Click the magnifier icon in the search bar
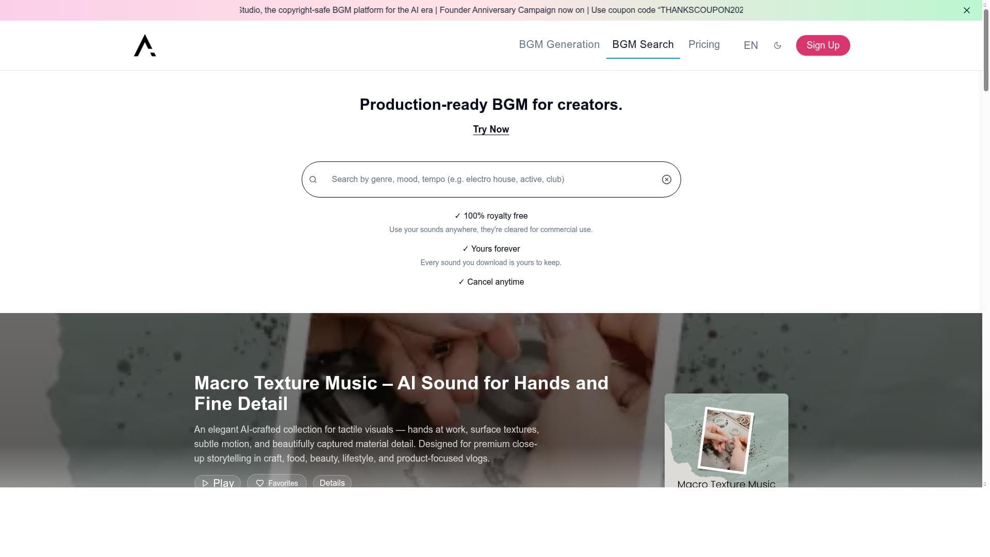990x557 pixels. 313,179
